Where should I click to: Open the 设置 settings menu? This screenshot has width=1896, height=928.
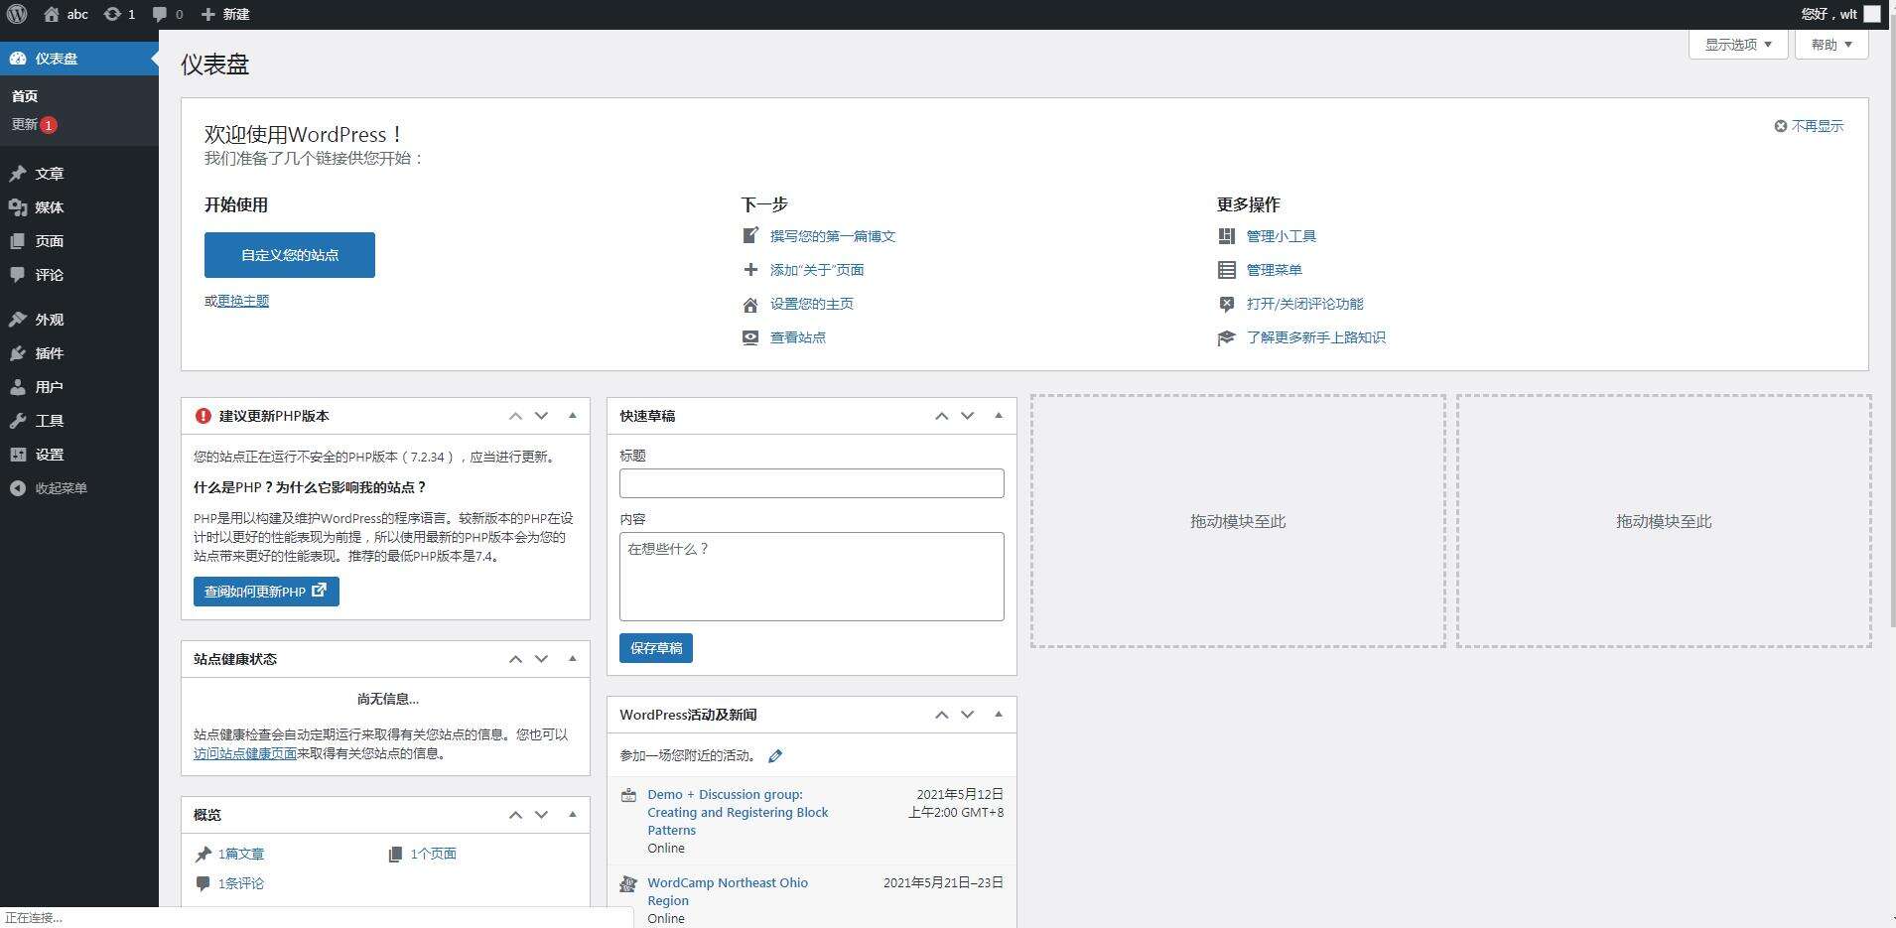[x=79, y=455]
